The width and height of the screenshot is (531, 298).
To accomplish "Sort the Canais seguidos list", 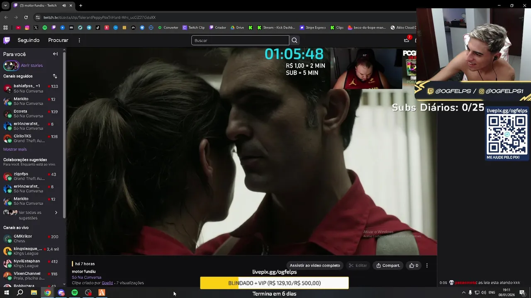I will [x=55, y=76].
